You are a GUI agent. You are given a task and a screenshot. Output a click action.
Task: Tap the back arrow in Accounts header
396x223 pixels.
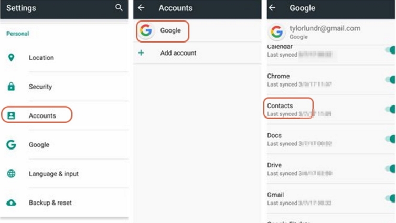(x=141, y=8)
